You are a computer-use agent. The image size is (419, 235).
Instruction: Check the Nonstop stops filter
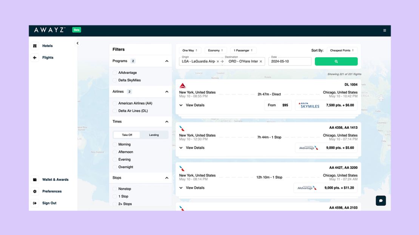[x=115, y=189]
